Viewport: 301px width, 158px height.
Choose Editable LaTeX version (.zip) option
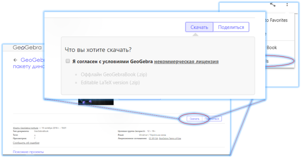tap(110, 83)
